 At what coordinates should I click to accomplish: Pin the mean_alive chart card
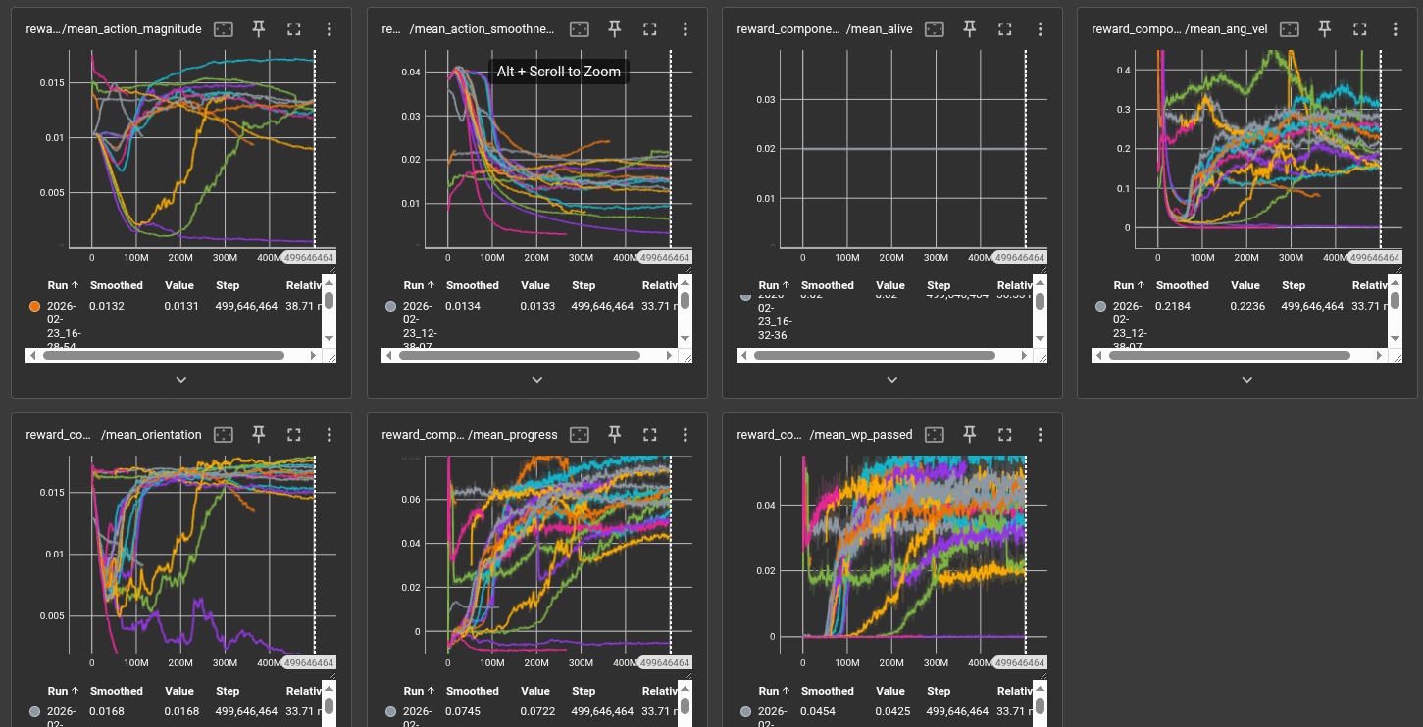click(969, 29)
